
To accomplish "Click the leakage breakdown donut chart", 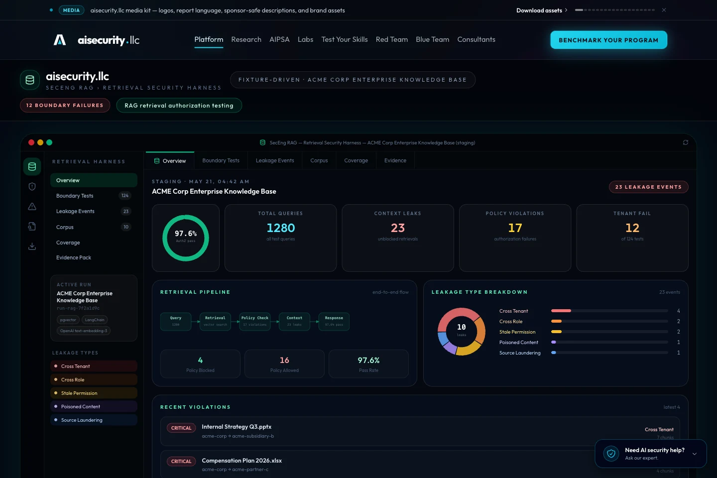I will pos(462,332).
